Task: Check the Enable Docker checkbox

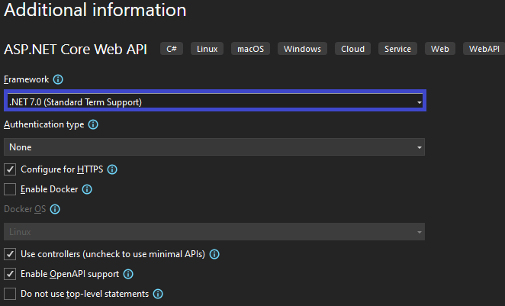Action: pyautogui.click(x=10, y=189)
